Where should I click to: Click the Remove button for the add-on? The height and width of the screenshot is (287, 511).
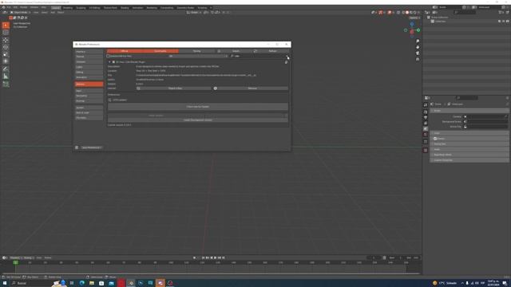pyautogui.click(x=251, y=88)
